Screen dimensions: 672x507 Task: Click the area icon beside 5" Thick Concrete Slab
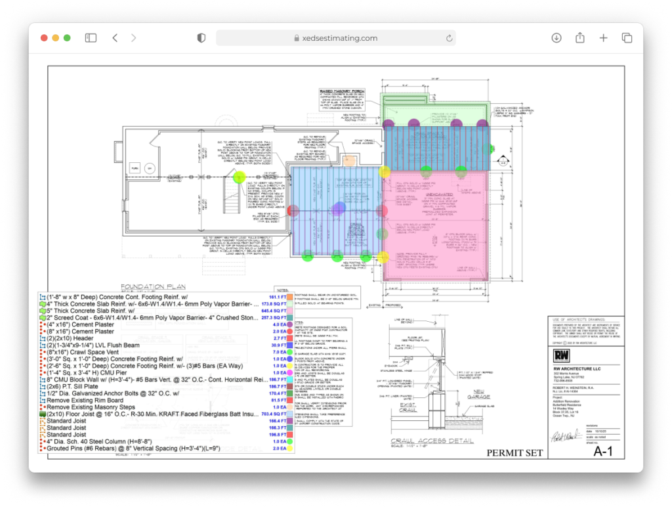pyautogui.click(x=42, y=311)
